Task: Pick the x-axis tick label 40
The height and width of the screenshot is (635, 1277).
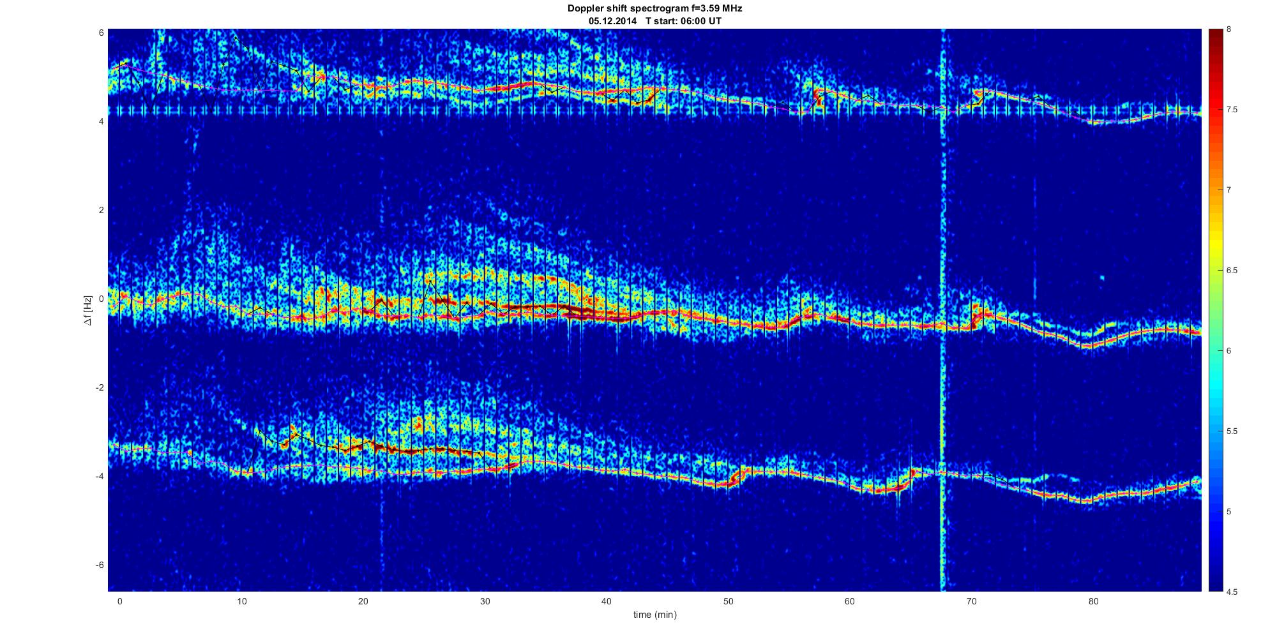Action: 607,601
